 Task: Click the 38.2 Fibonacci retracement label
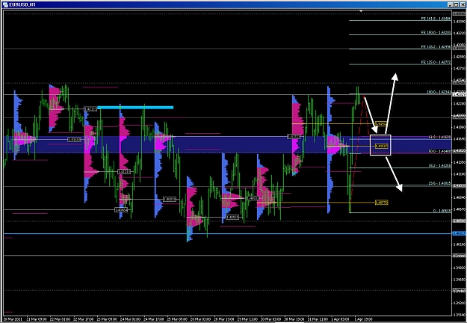(439, 165)
